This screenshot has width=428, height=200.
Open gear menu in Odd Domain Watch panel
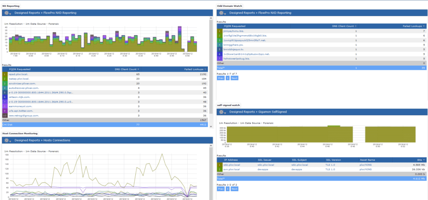222,13
